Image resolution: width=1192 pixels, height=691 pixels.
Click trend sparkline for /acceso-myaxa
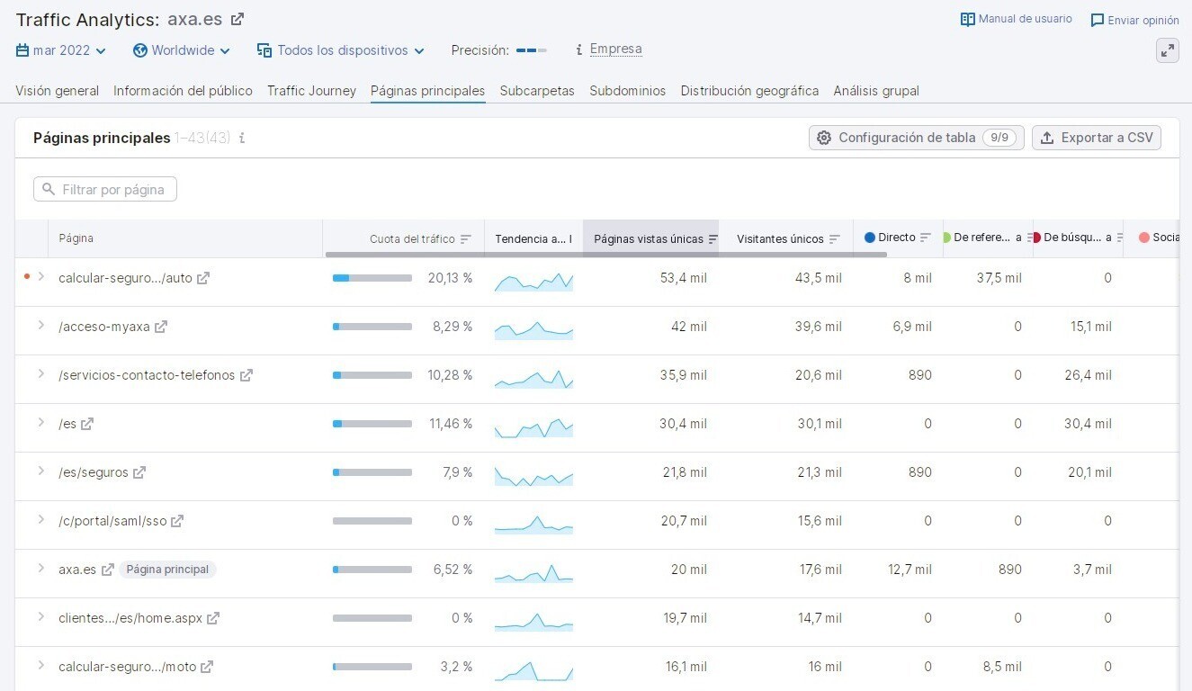pos(533,329)
